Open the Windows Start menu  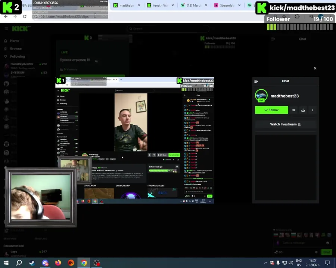pyautogui.click(x=6, y=263)
